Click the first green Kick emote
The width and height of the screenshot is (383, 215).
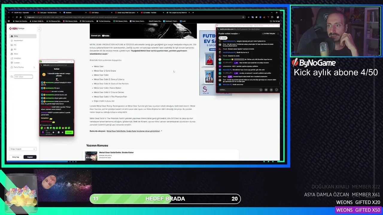pyautogui.click(x=42, y=128)
